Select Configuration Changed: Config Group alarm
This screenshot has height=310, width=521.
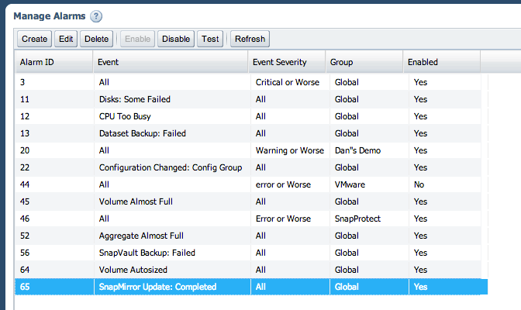click(171, 167)
